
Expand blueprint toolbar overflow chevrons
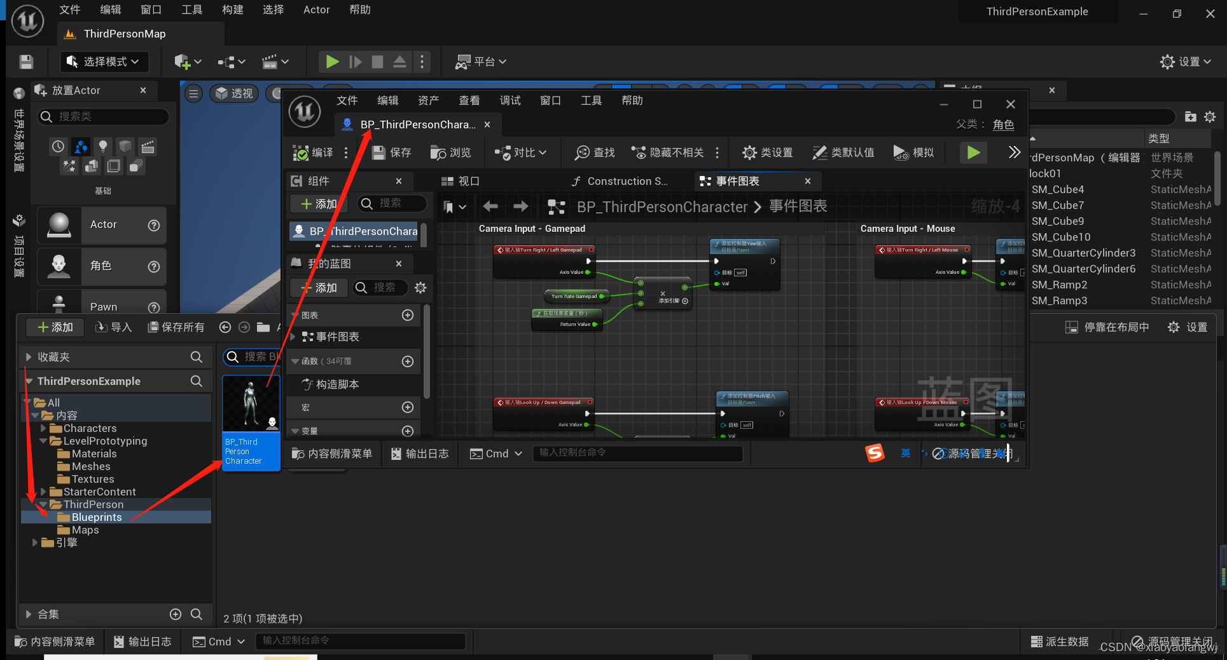click(x=1014, y=152)
